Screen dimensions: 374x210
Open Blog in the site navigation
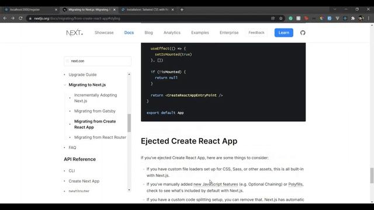(x=148, y=33)
